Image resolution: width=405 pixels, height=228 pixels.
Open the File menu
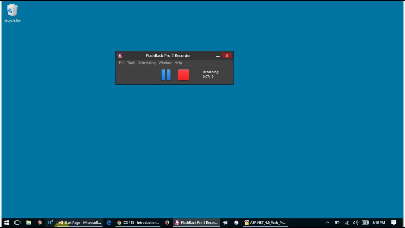121,63
